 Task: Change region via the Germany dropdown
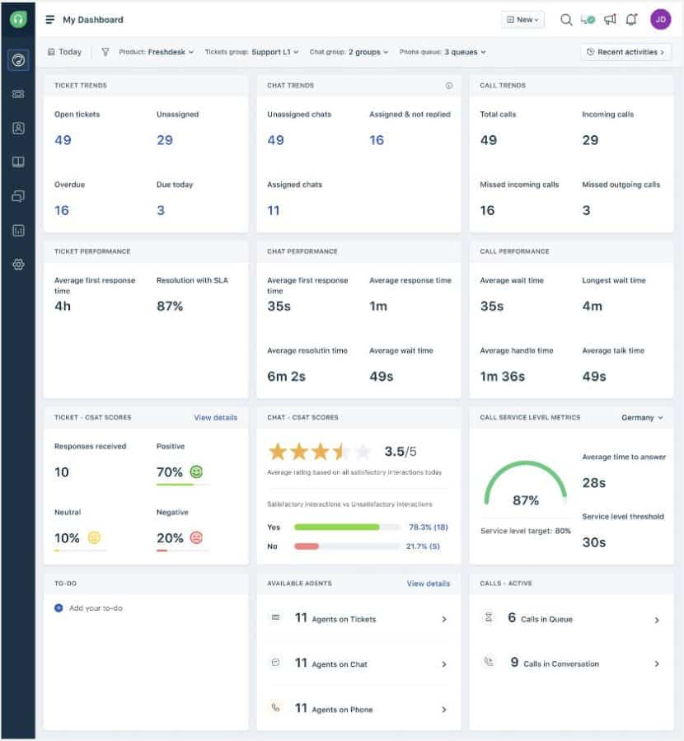click(x=642, y=418)
